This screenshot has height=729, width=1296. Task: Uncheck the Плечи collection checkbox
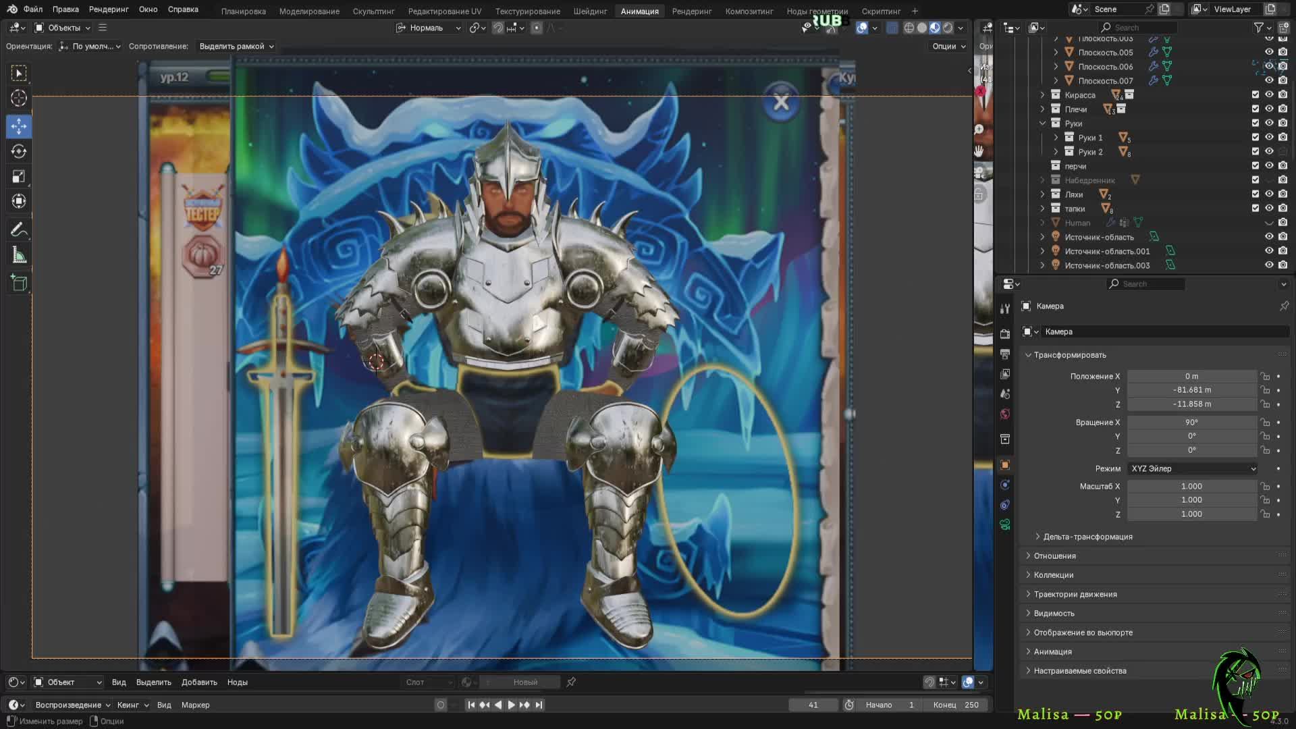(x=1255, y=109)
